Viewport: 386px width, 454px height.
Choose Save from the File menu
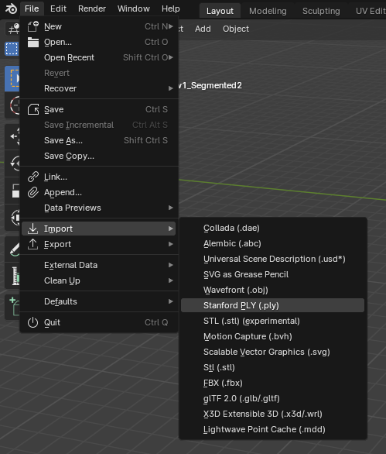coord(99,109)
